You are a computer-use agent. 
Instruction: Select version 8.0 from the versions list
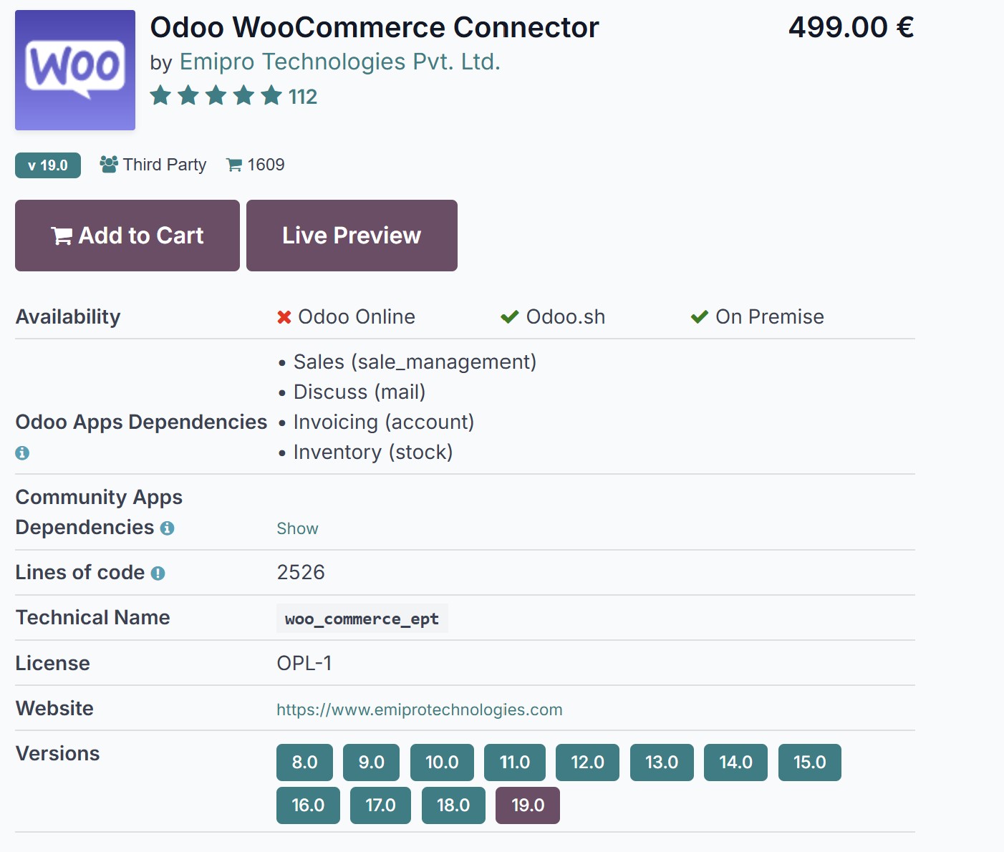304,763
